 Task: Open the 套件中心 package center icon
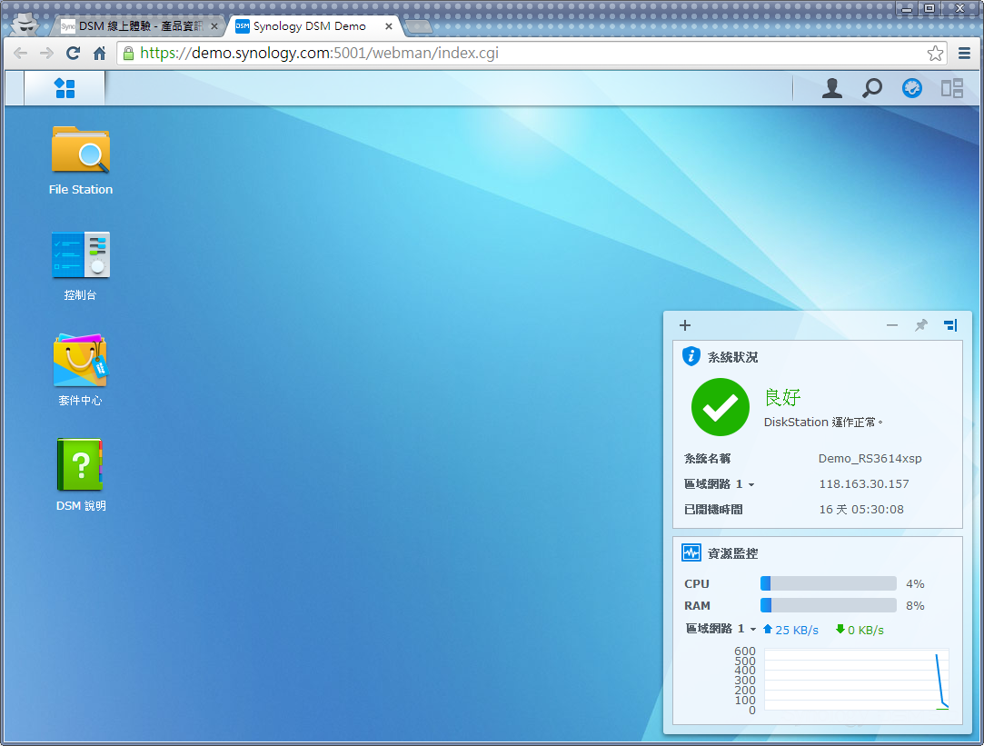80,371
